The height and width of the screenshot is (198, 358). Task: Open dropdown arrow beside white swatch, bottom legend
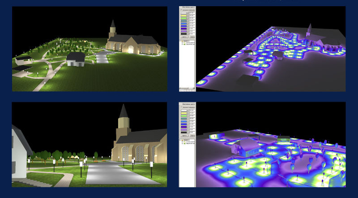(x=188, y=110)
